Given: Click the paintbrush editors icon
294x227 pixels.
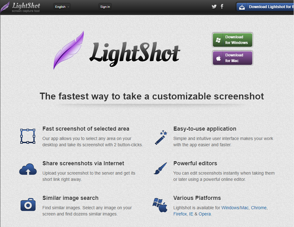Looking at the screenshot, I should click(161, 168).
